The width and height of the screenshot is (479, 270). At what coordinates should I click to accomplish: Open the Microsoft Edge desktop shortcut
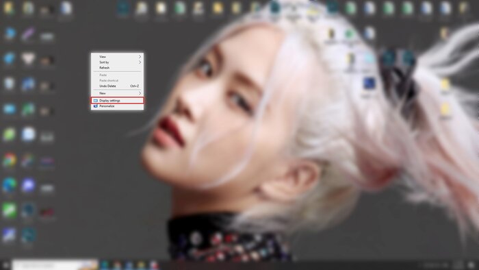(x=10, y=185)
